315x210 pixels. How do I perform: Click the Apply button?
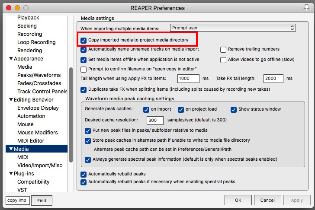[x=297, y=200]
